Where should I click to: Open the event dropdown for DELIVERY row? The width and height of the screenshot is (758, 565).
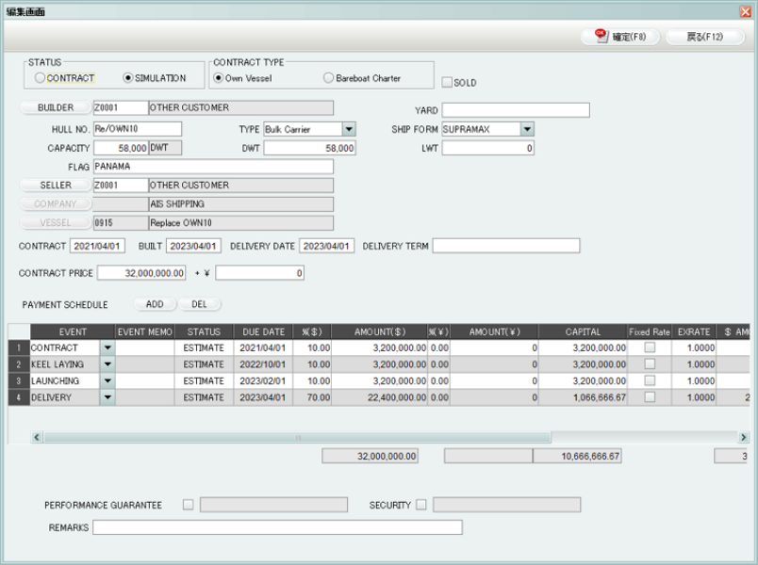(x=107, y=398)
